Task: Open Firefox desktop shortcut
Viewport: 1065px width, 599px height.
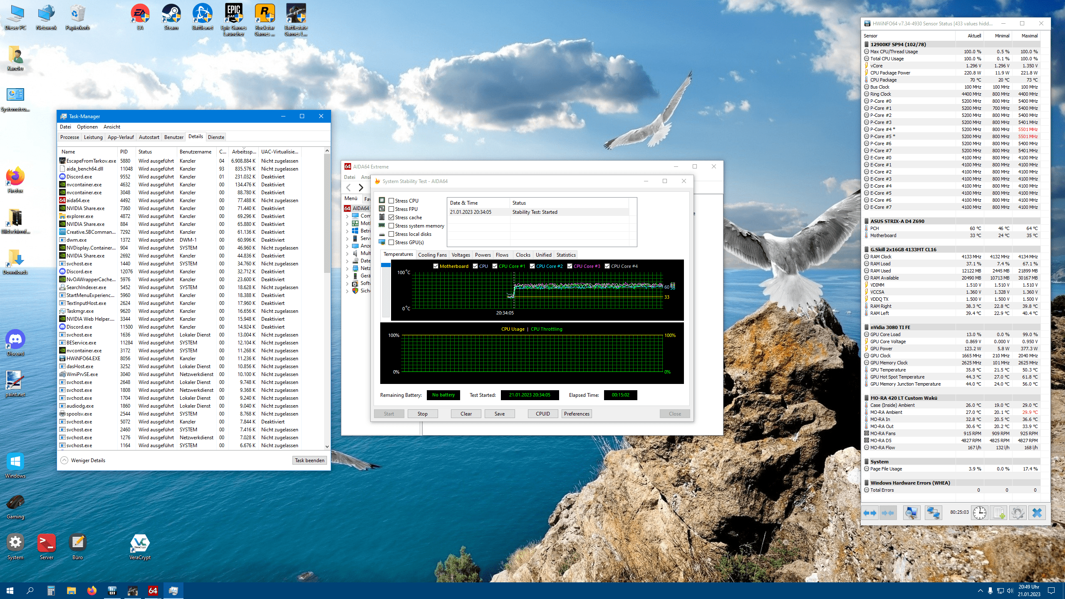Action: pos(15,180)
